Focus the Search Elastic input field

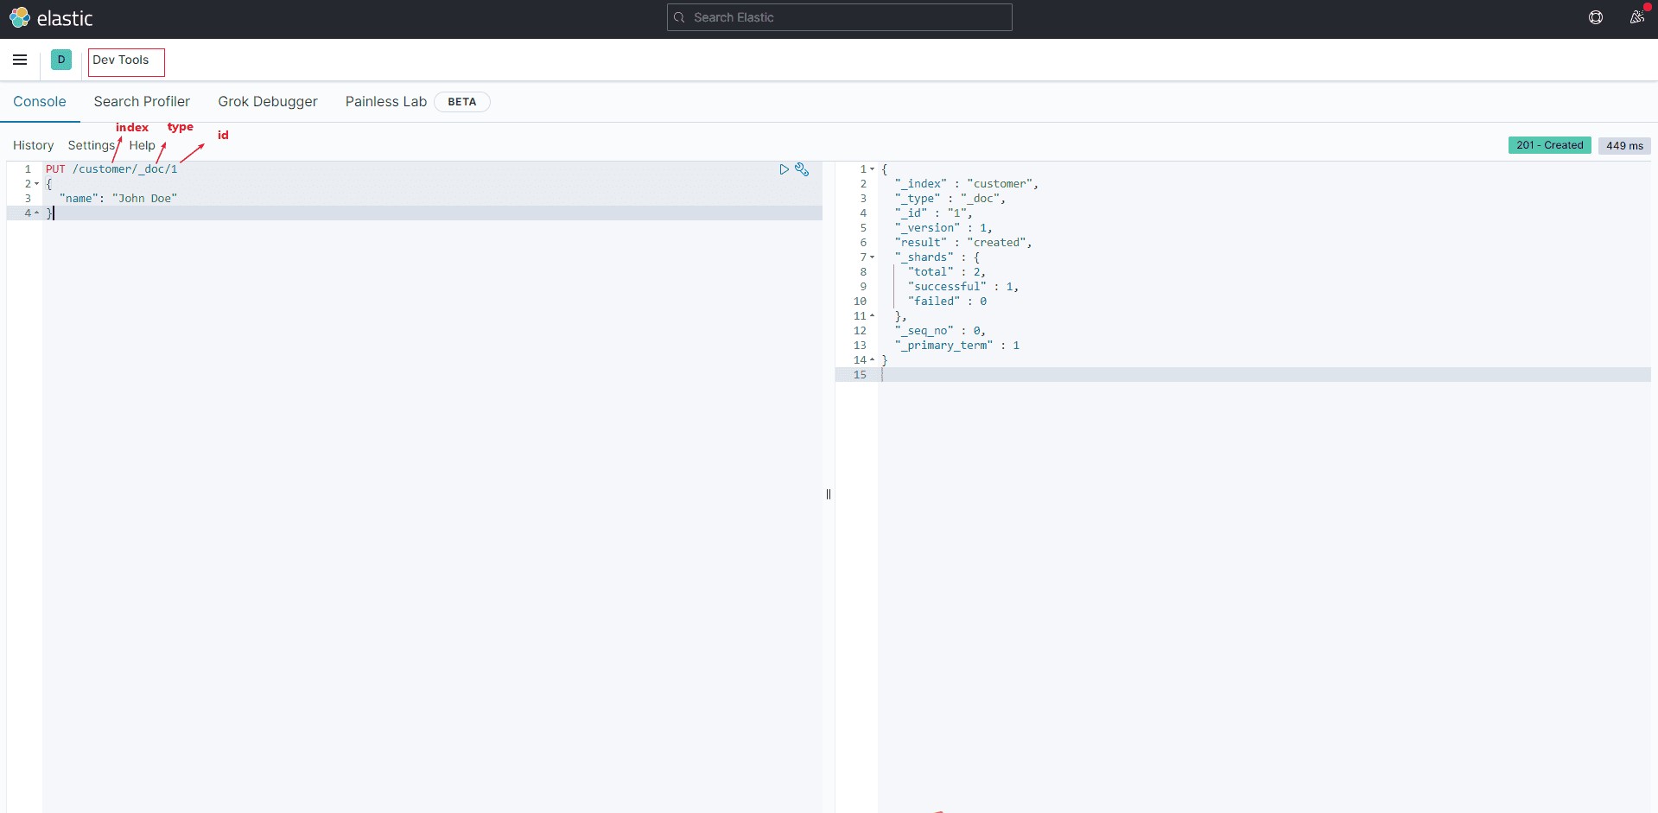click(847, 17)
